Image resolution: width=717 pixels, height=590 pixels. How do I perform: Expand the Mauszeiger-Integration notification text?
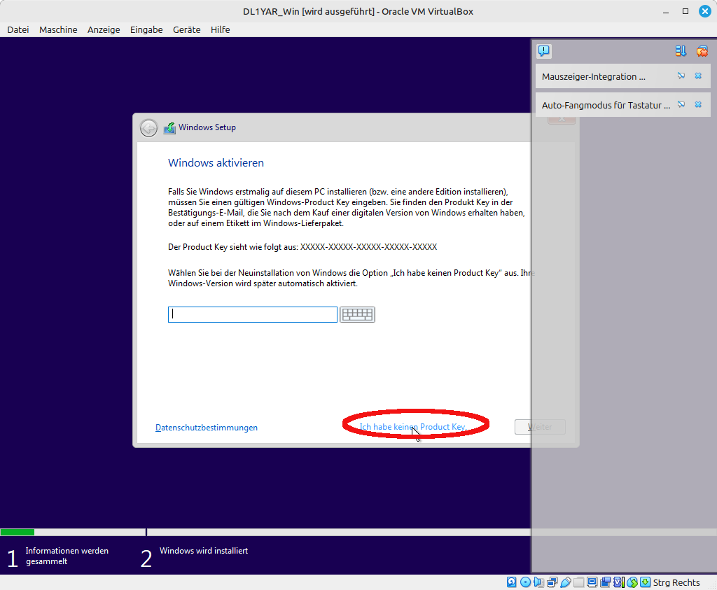click(593, 76)
